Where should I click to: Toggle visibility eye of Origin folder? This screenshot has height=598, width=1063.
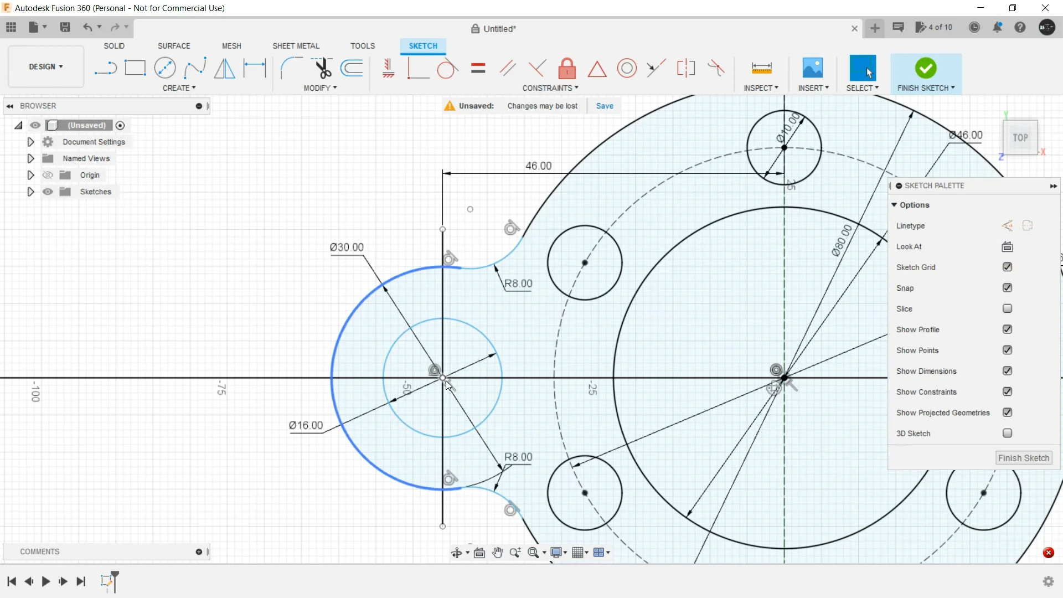tap(48, 175)
